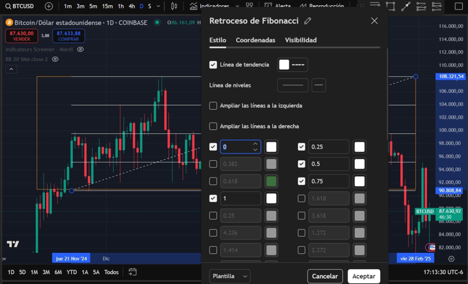Screen dimensions: 468x284
Task: Click the pencil icon to rename Retroceso de Fibonacci
Action: tap(308, 21)
